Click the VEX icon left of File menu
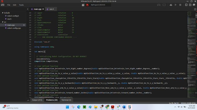Image resolution: width=197 pixels, height=110 pixels. pos(3,5)
